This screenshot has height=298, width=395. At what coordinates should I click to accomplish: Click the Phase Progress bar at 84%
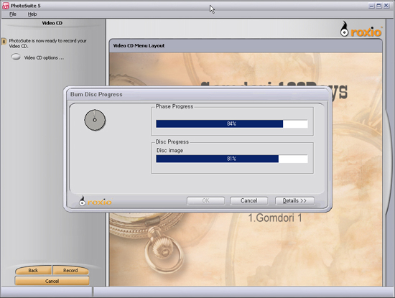point(232,124)
